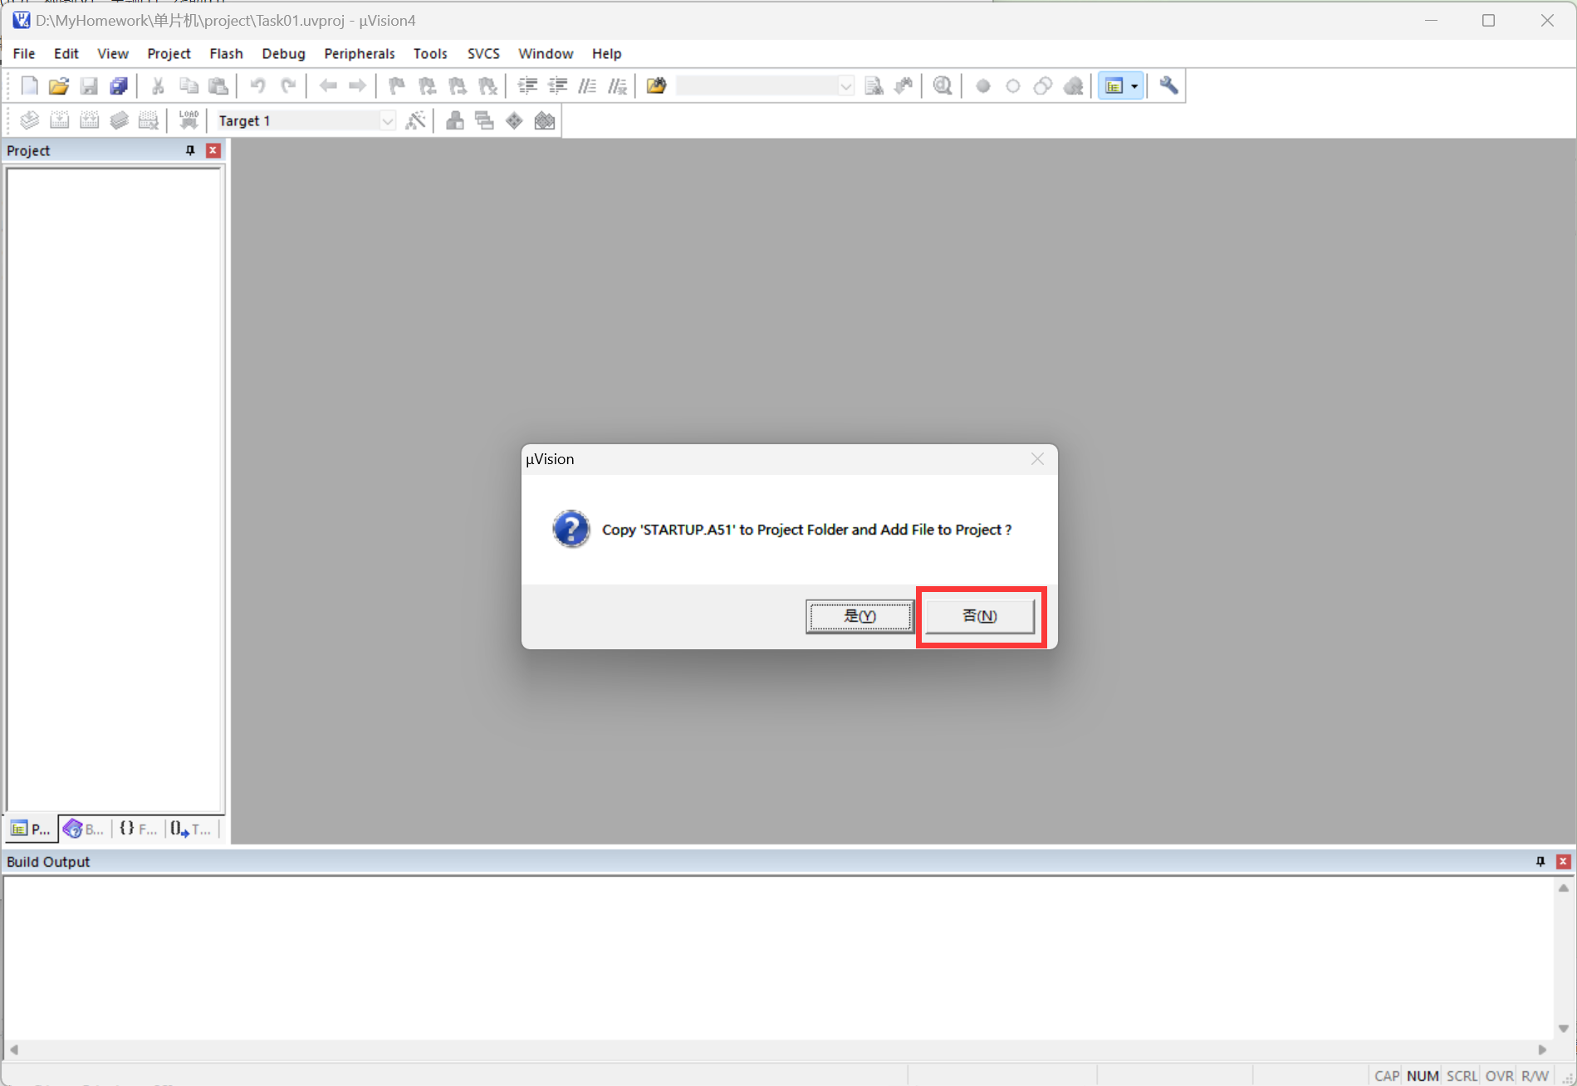Open the File menu
Image resolution: width=1577 pixels, height=1086 pixels.
24,53
